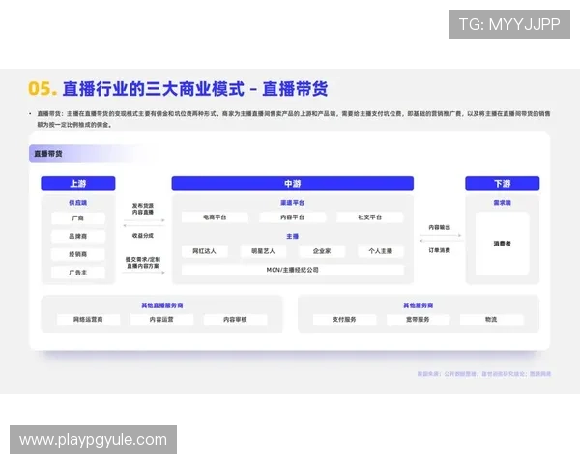Click the 社交平台 box
This screenshot has height=464, width=580.
point(370,217)
